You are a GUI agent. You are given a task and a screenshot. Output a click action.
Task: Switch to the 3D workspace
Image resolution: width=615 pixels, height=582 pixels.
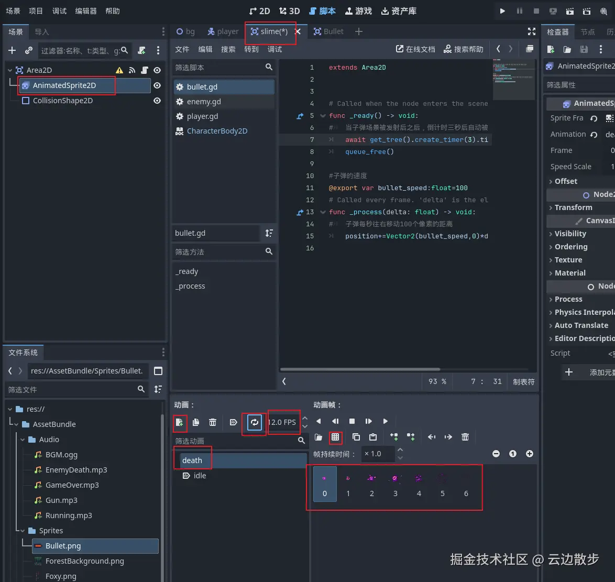pyautogui.click(x=289, y=11)
